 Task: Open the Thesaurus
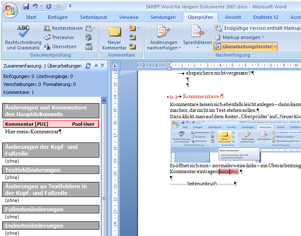tap(59, 37)
